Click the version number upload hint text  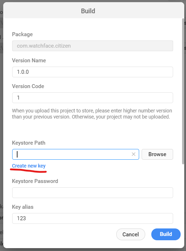(x=92, y=114)
